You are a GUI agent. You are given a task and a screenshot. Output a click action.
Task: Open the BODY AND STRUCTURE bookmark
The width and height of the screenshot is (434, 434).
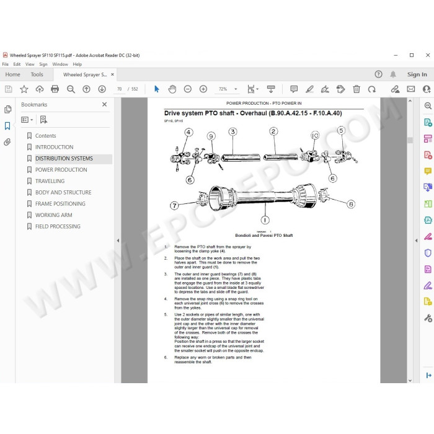coord(63,192)
